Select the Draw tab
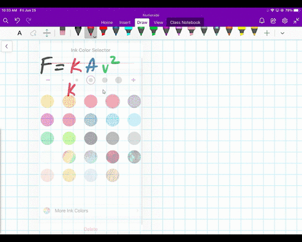Viewport: 302px width, 242px height. 142,23
